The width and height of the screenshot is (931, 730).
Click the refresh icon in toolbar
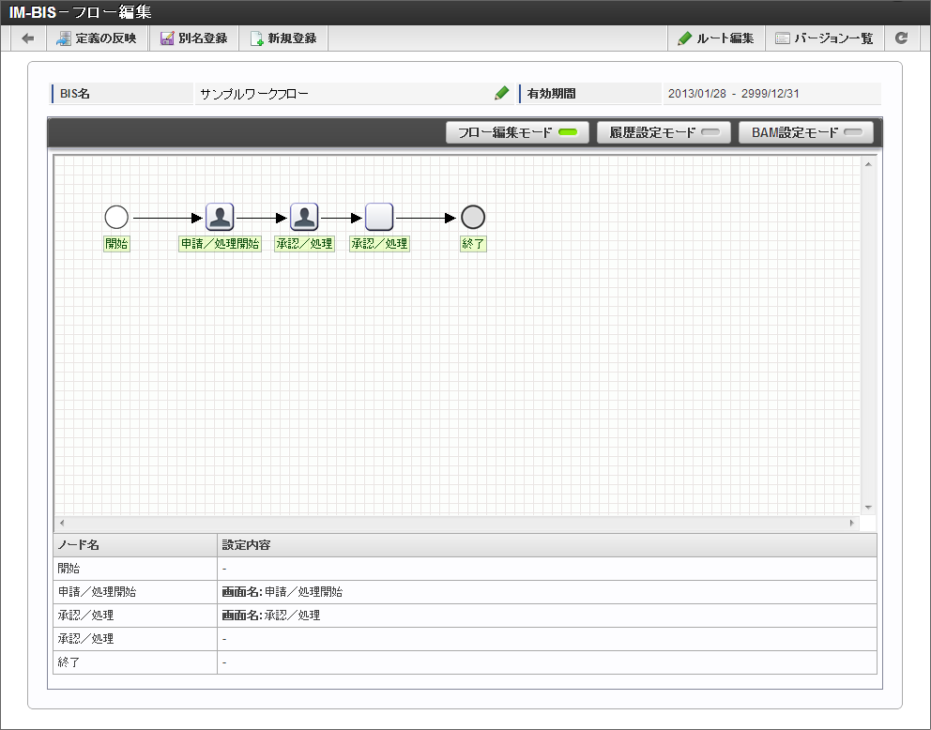[901, 38]
